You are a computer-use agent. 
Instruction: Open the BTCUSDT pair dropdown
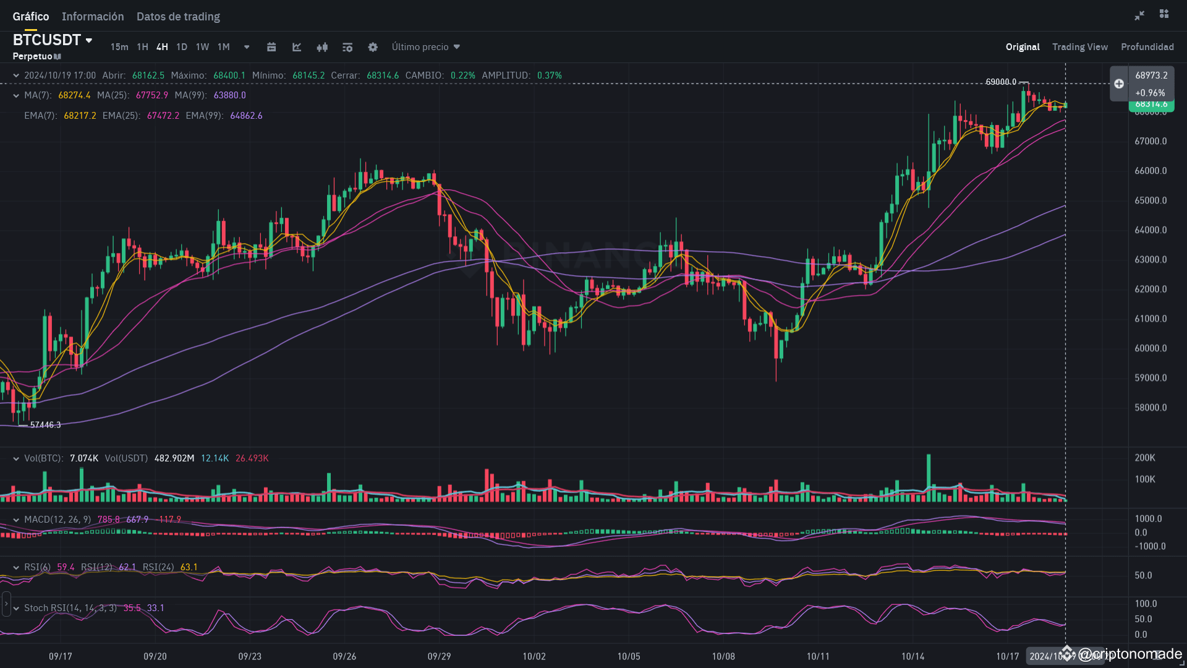pos(89,40)
